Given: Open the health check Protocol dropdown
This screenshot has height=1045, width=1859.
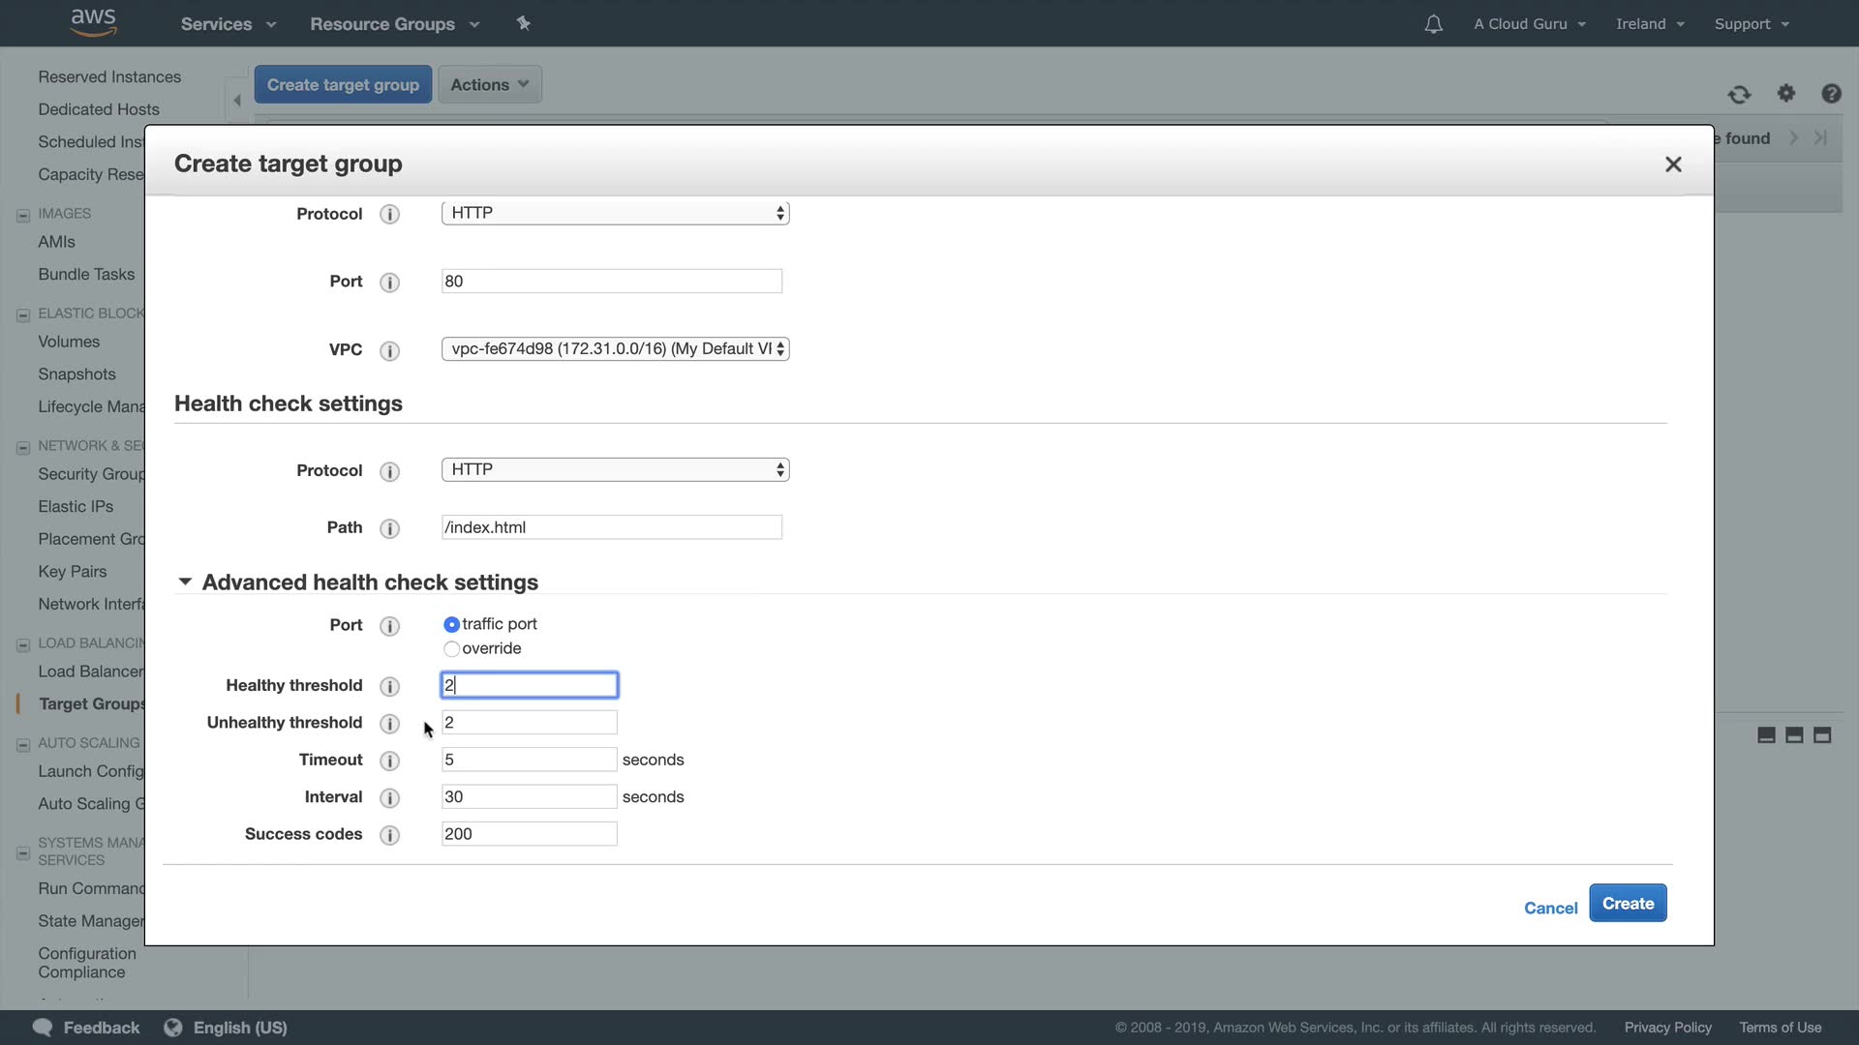Looking at the screenshot, I should (615, 469).
